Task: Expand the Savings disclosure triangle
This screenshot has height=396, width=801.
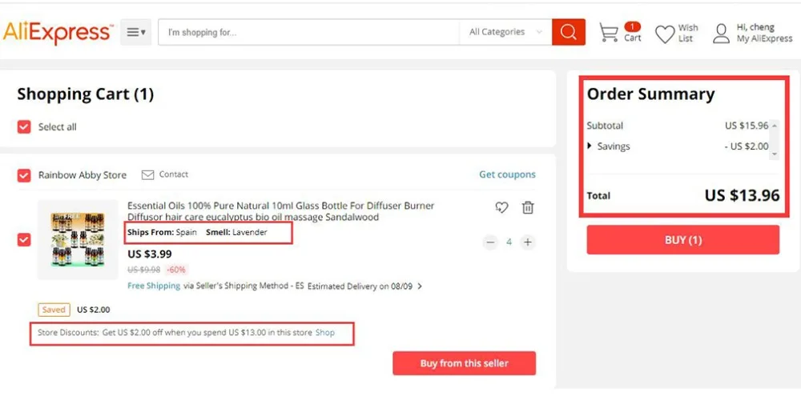Action: [590, 146]
